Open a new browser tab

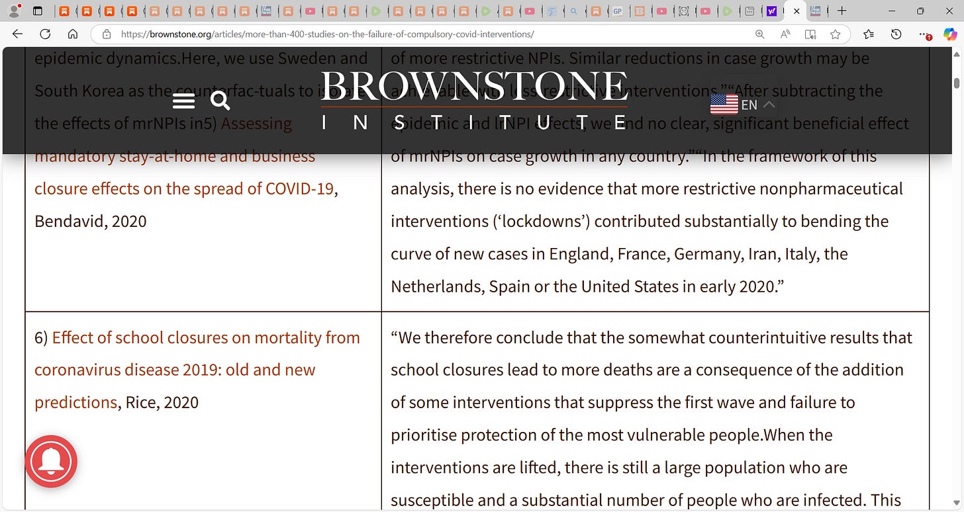tap(842, 11)
